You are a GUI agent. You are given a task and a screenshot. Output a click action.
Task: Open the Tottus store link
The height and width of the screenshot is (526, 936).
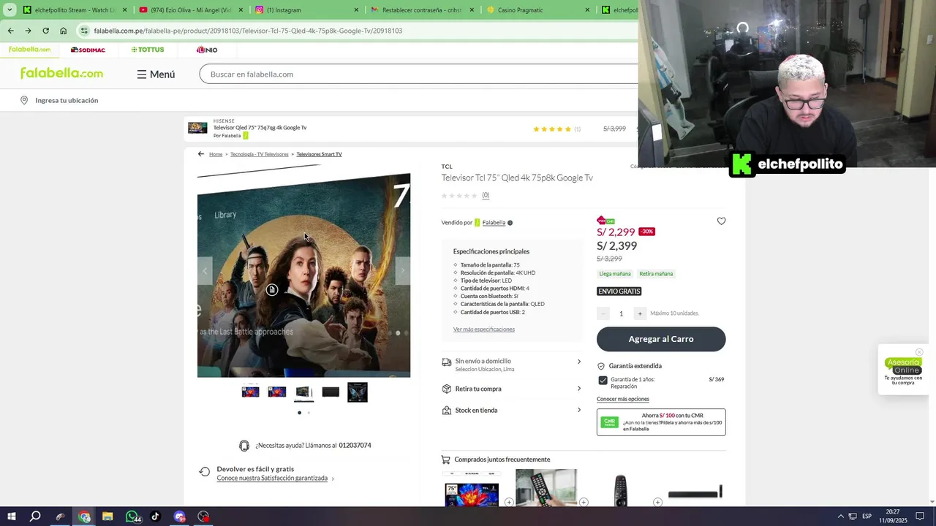tap(148, 50)
